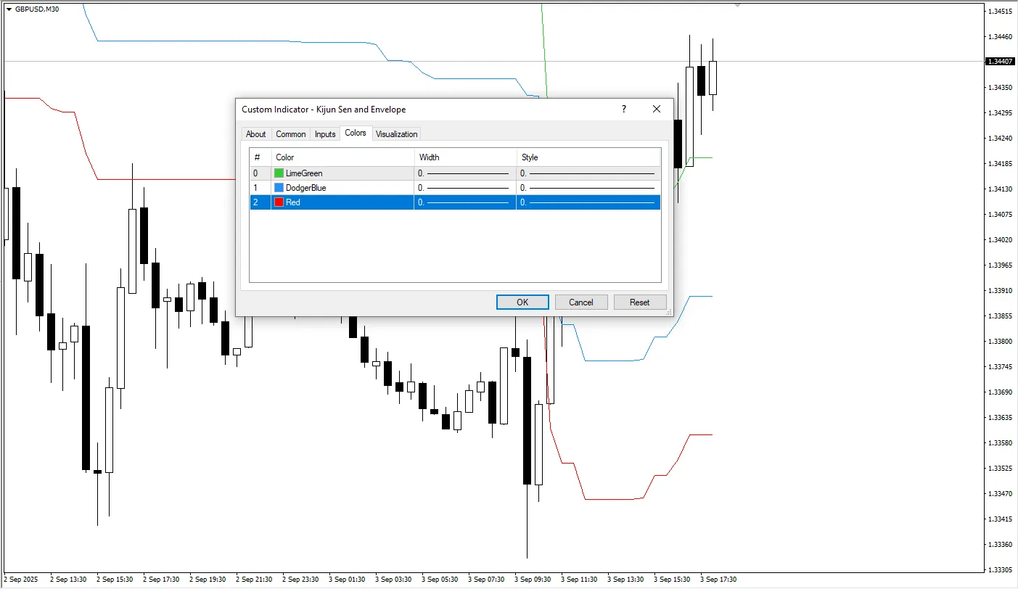Pick the LimeGreen color swatch

[279, 173]
